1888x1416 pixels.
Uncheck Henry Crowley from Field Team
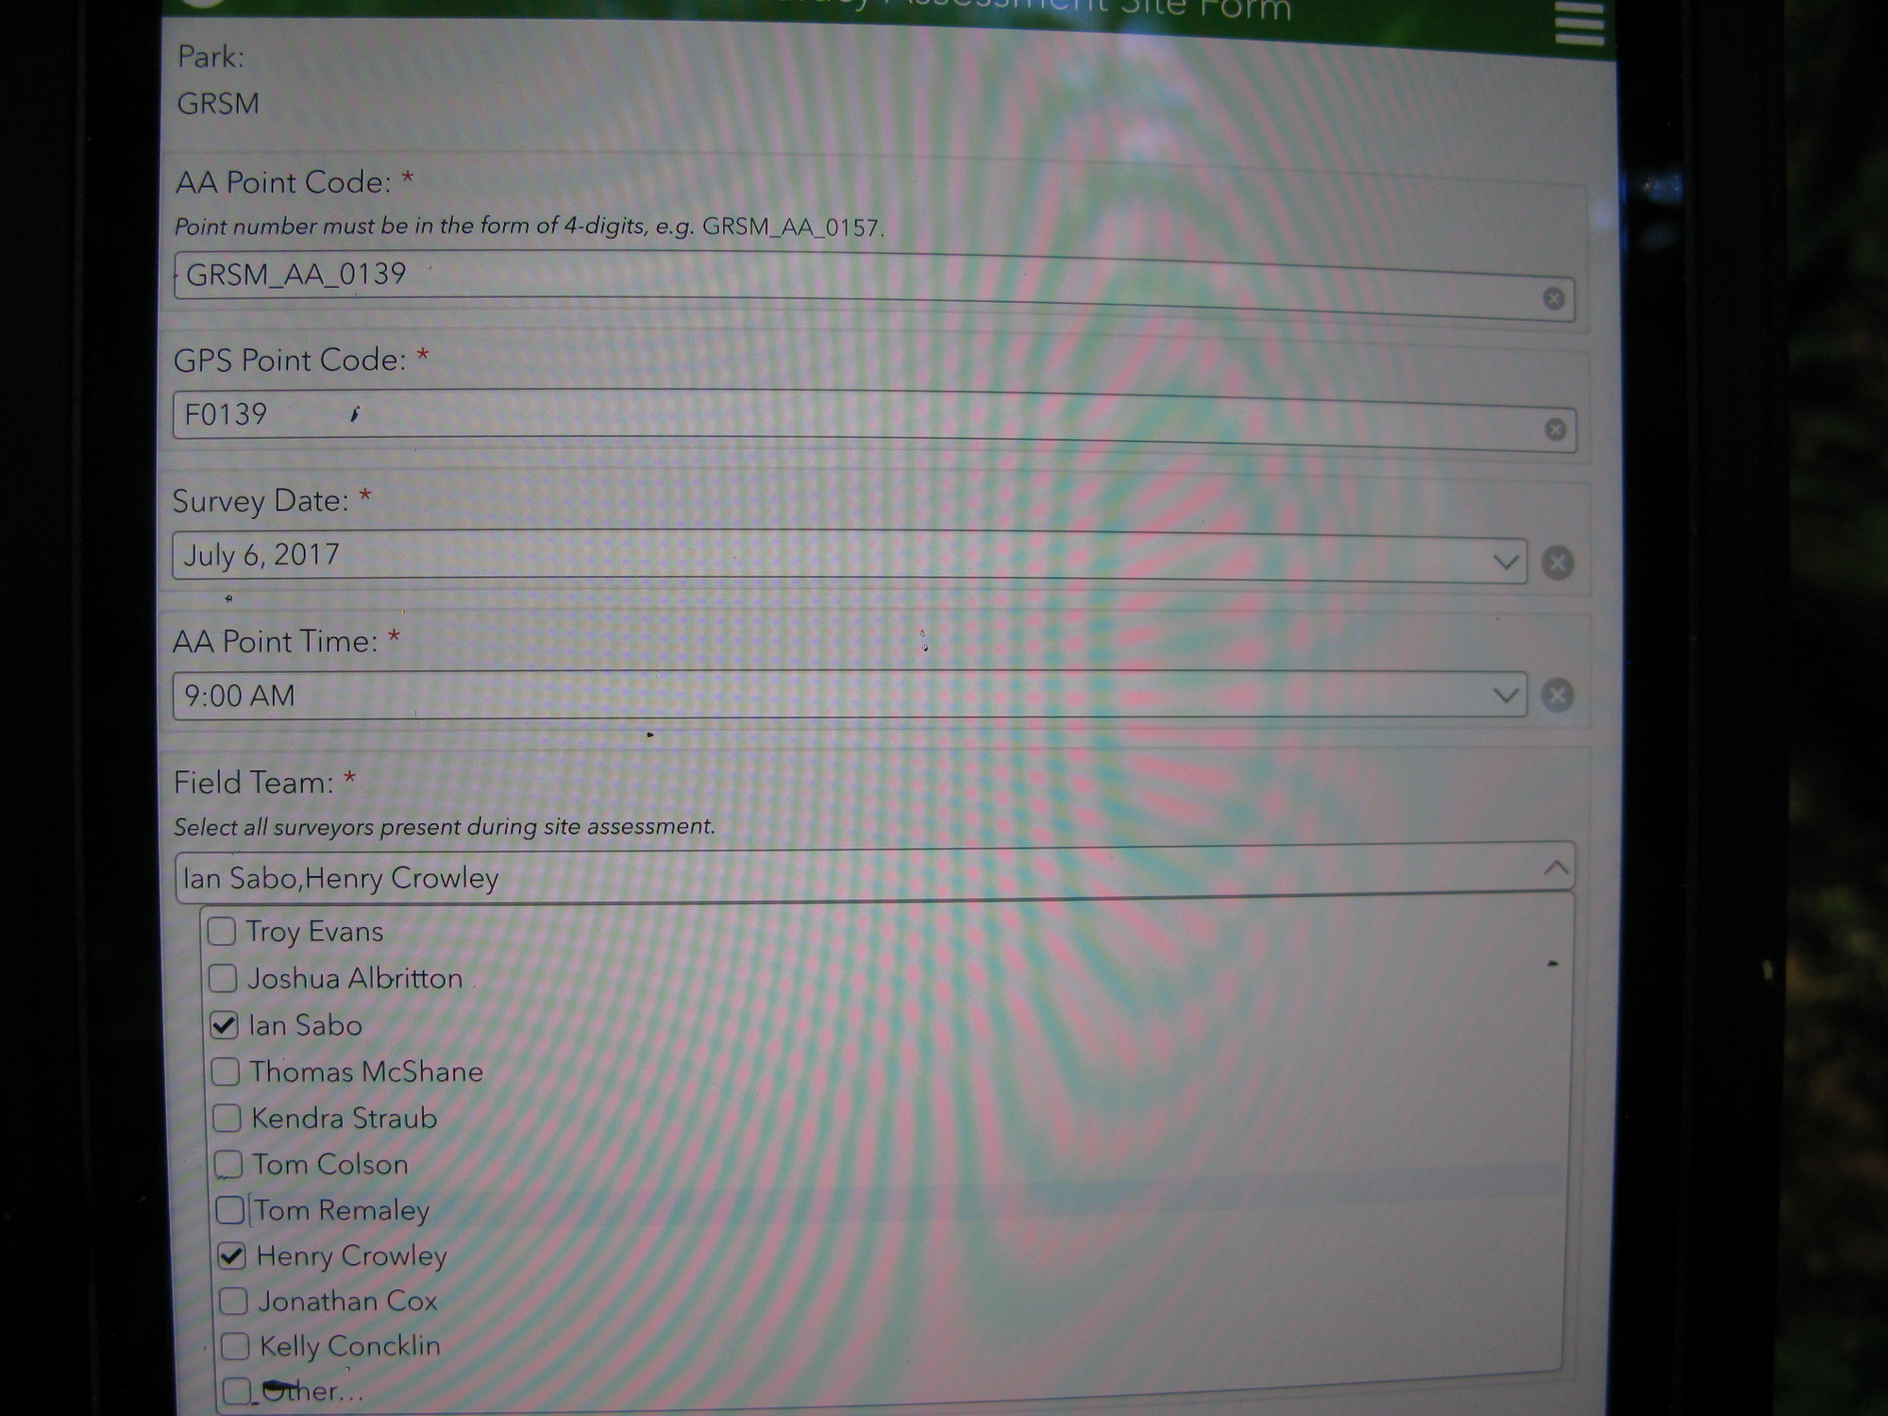(232, 1256)
